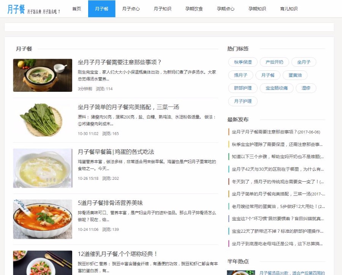Go to the 月子点心 tab

[x=131, y=9]
